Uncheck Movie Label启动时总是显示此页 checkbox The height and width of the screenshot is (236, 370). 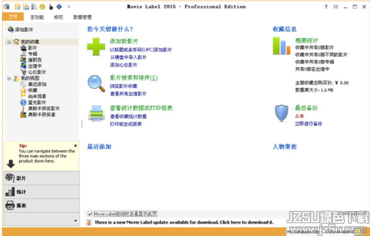89,214
